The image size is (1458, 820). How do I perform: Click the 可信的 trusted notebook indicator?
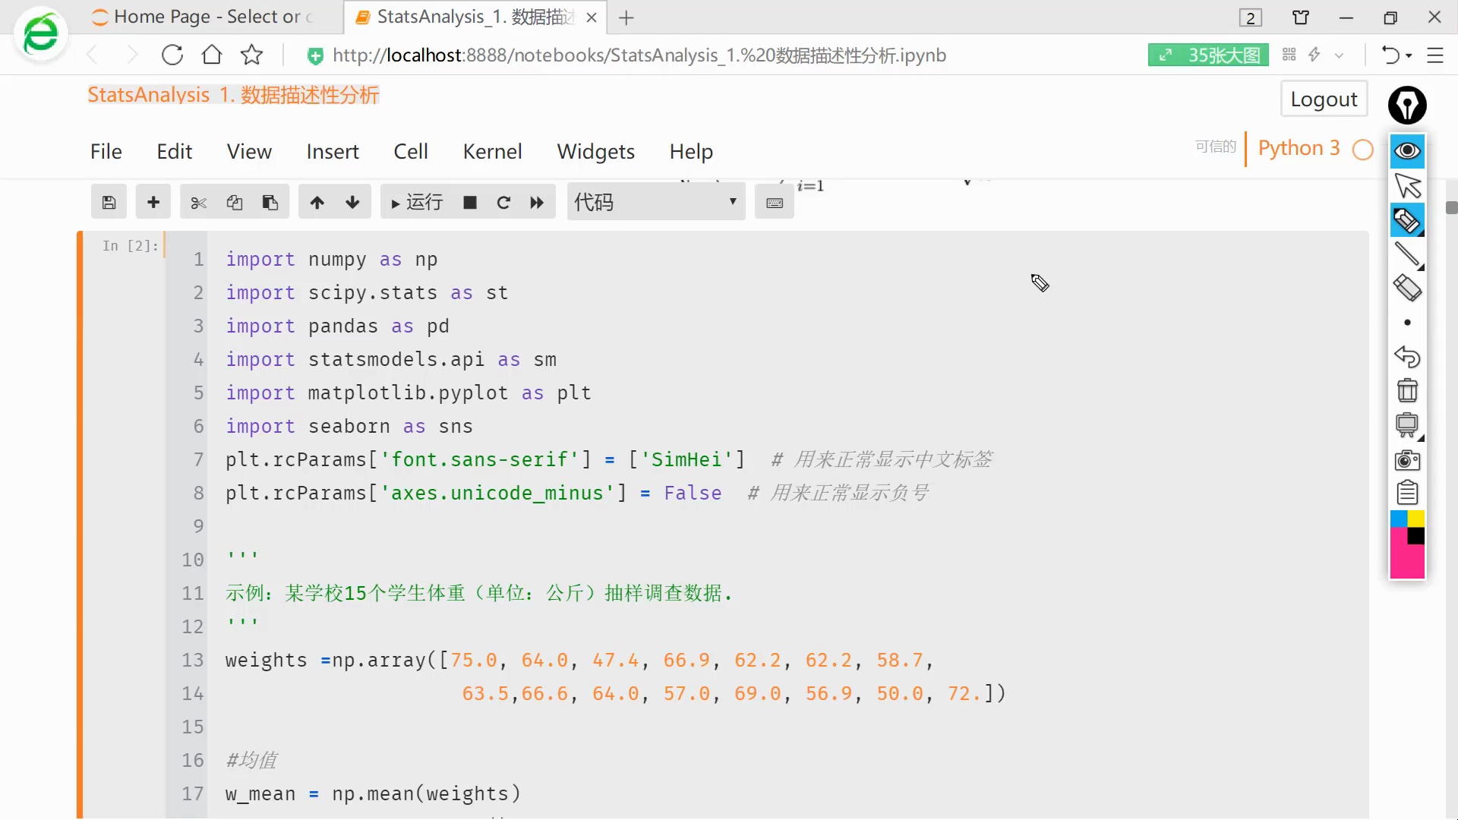1216,147
